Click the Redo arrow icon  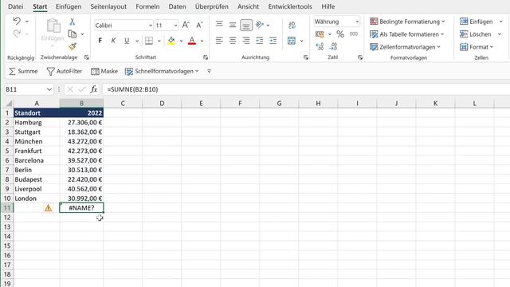pyautogui.click(x=17, y=33)
